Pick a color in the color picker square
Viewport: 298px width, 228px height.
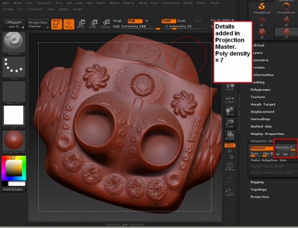tap(13, 168)
